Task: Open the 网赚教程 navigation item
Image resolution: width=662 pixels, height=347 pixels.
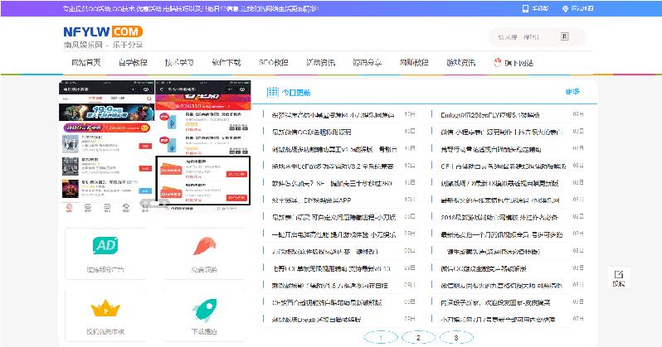Action: tap(414, 63)
